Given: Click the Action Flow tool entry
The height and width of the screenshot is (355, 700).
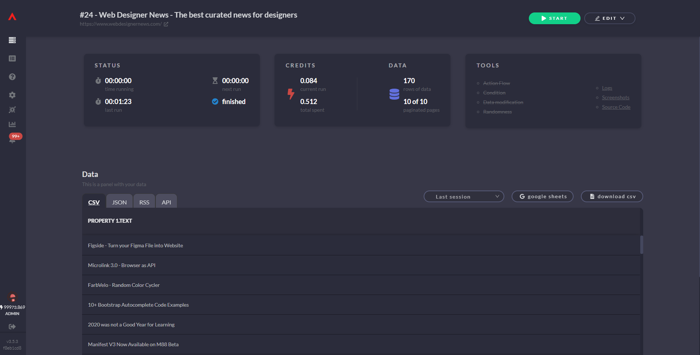Looking at the screenshot, I should pos(497,84).
